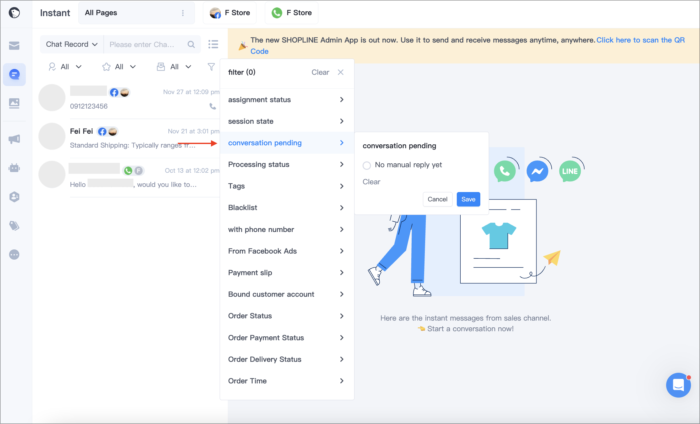This screenshot has height=424, width=700.
Task: Expand conversation pending filter
Action: point(287,143)
